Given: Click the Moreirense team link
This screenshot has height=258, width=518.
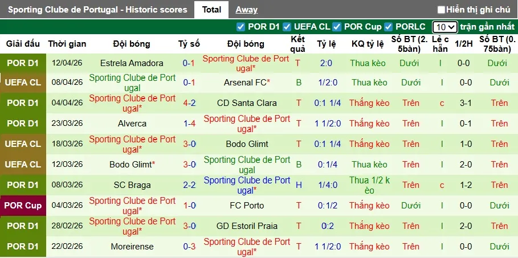Looking at the screenshot, I should (x=132, y=247).
